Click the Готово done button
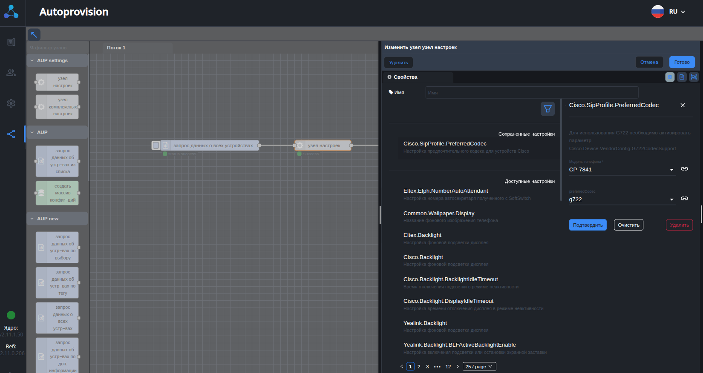 point(682,62)
